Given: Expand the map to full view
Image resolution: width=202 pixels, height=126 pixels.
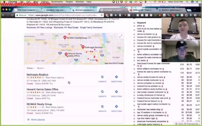Looking at the screenshot, I should 121,36.
